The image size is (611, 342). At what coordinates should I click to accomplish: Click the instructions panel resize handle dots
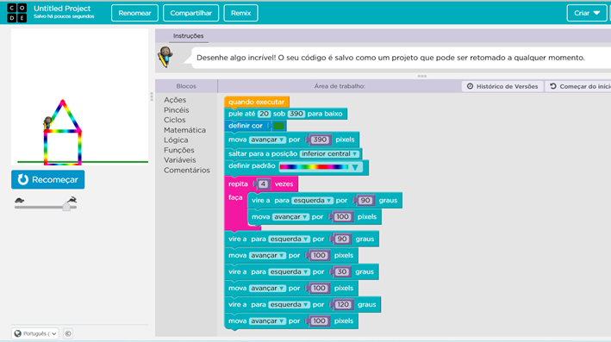click(421, 76)
